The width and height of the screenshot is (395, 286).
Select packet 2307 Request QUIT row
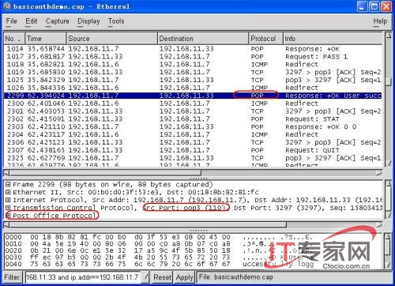(193, 150)
